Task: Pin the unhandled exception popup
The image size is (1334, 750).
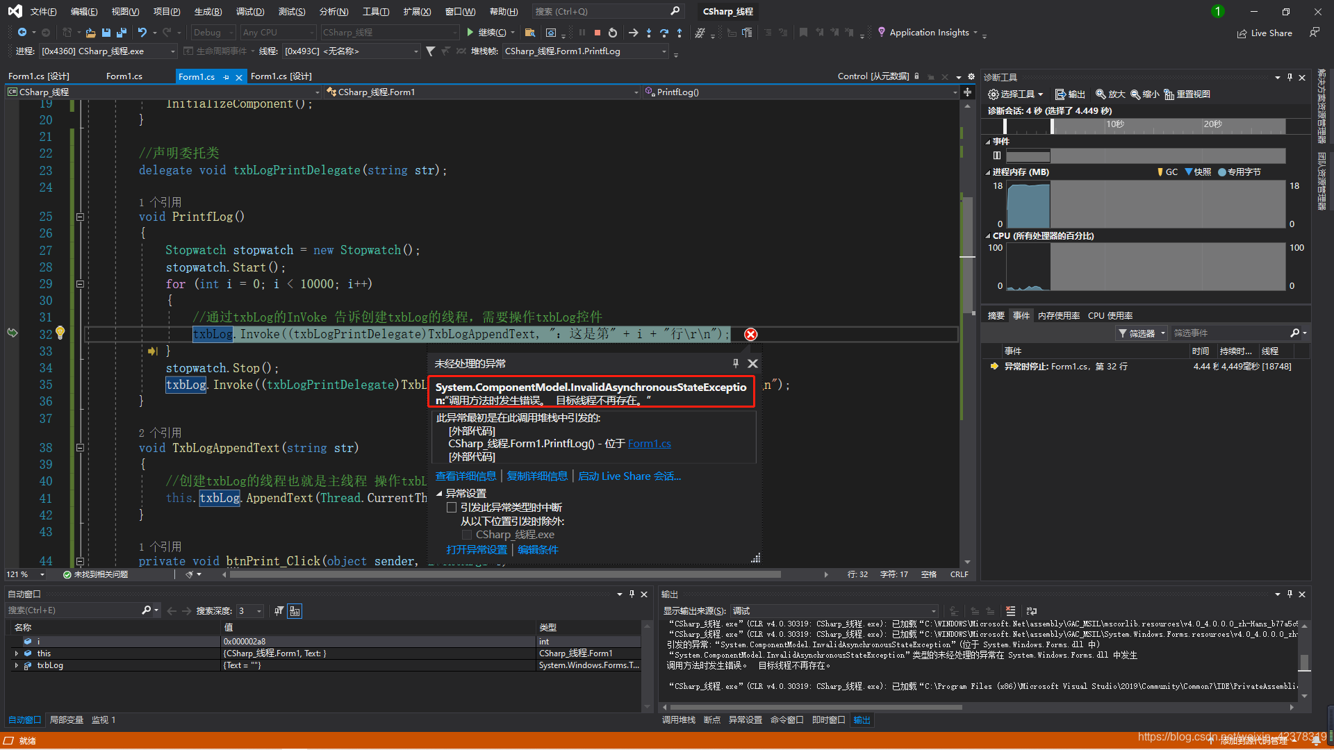Action: click(x=735, y=363)
